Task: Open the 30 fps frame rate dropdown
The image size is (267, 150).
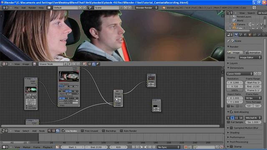Action: 253,98
